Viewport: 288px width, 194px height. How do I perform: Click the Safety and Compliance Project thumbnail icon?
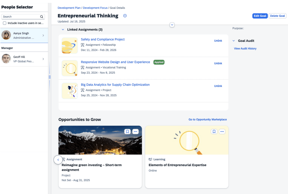(70, 46)
